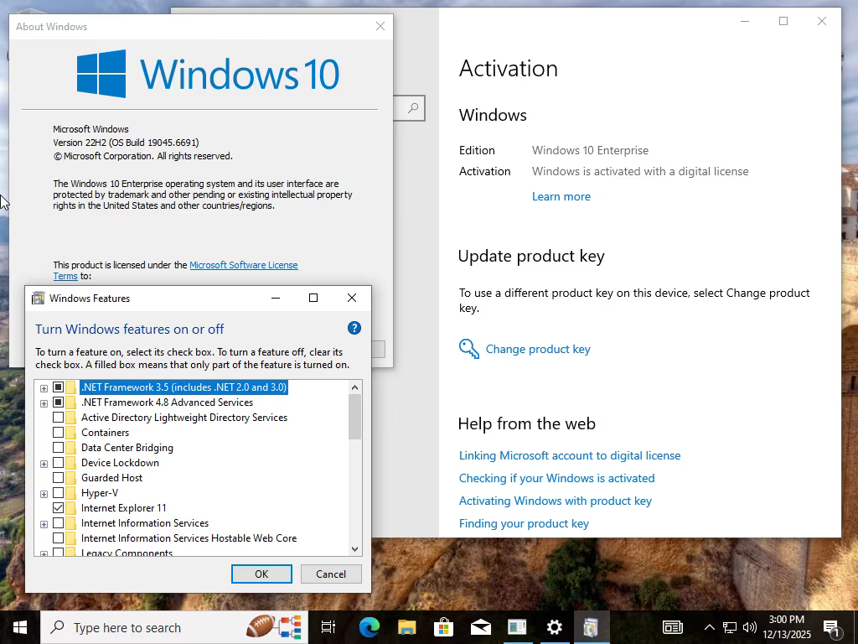Expand the Hyper-V node
The image size is (858, 644).
click(44, 494)
